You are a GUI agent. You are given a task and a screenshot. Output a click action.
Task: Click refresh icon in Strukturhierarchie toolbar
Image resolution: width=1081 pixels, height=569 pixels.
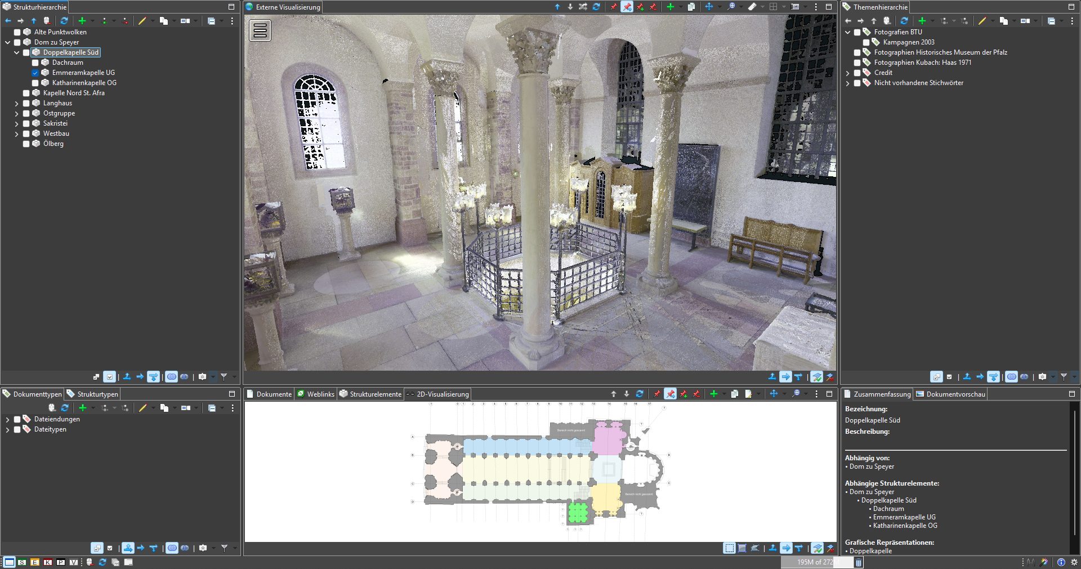click(x=64, y=21)
